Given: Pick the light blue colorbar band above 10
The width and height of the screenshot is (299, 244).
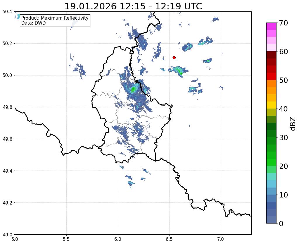Looking at the screenshot, I should pyautogui.click(x=271, y=191).
